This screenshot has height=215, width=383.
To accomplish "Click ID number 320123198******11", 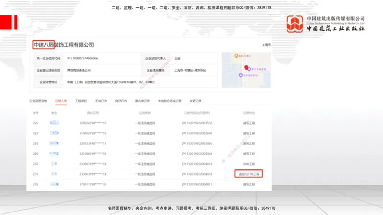I will click(93, 144).
